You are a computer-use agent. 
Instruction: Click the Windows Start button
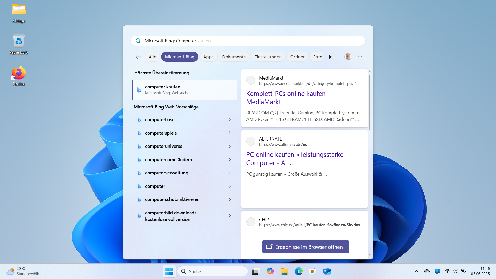pyautogui.click(x=169, y=271)
